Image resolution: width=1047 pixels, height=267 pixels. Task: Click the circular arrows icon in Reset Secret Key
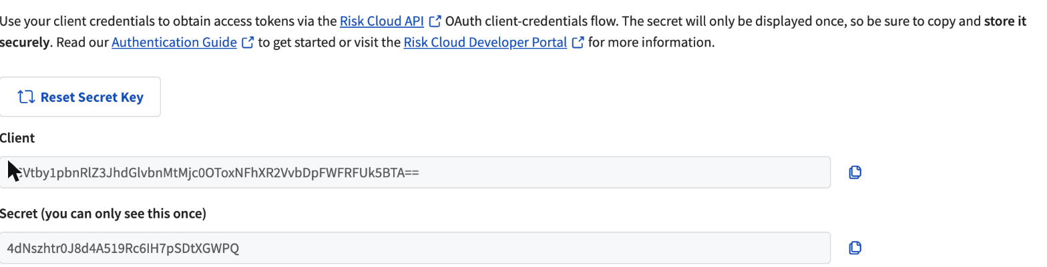pyautogui.click(x=26, y=97)
